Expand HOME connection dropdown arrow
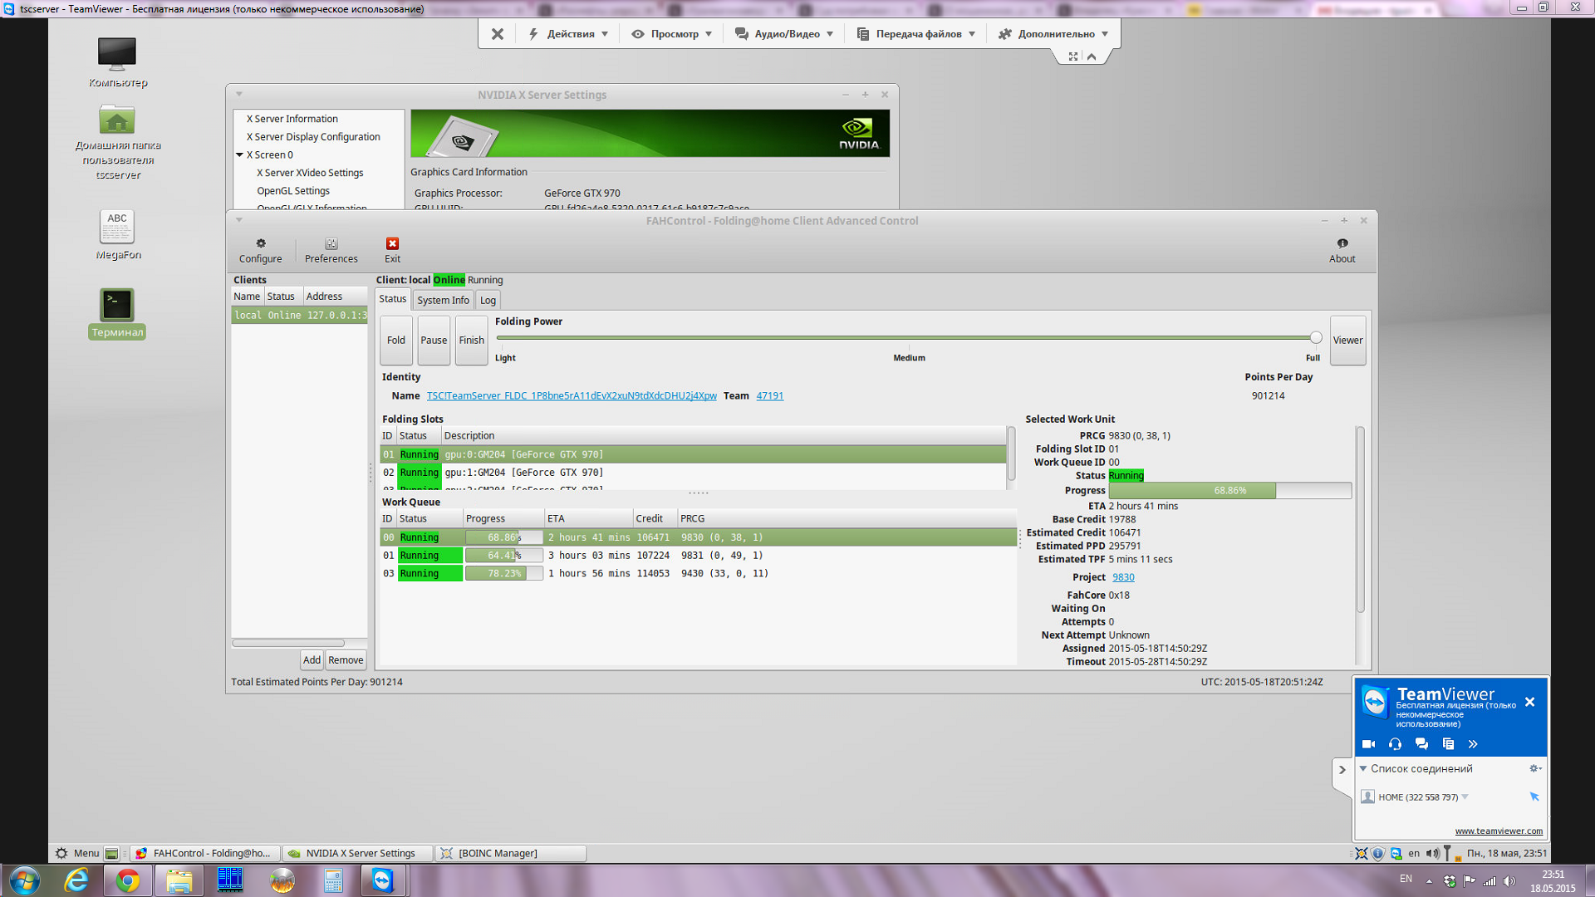The width and height of the screenshot is (1595, 897). tap(1465, 797)
